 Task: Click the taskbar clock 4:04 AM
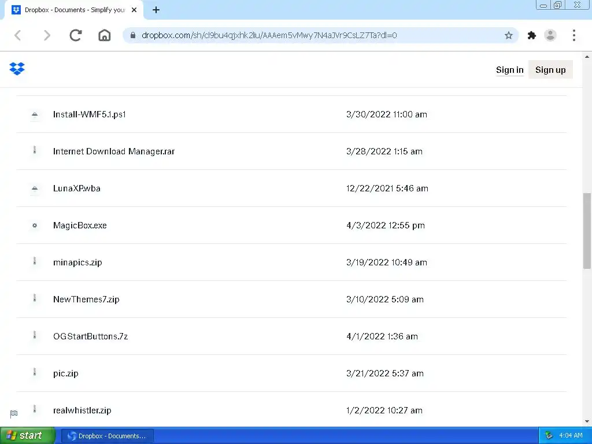click(571, 436)
